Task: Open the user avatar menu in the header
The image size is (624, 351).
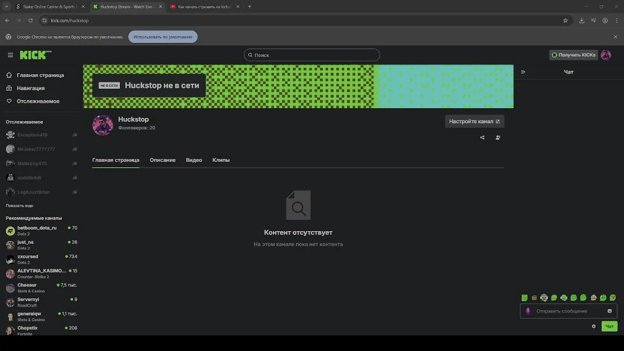Action: point(606,55)
